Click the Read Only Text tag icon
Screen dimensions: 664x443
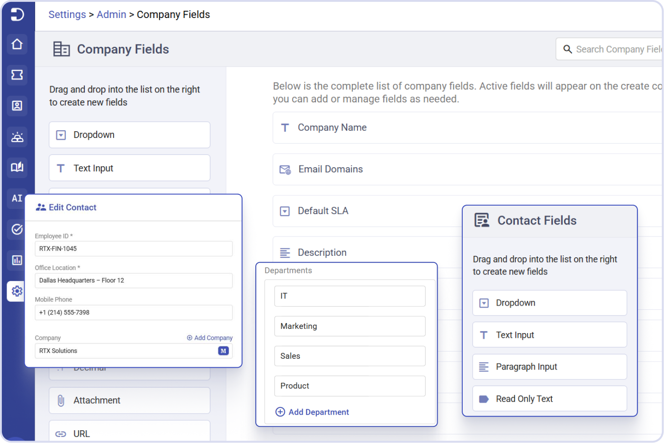point(484,399)
